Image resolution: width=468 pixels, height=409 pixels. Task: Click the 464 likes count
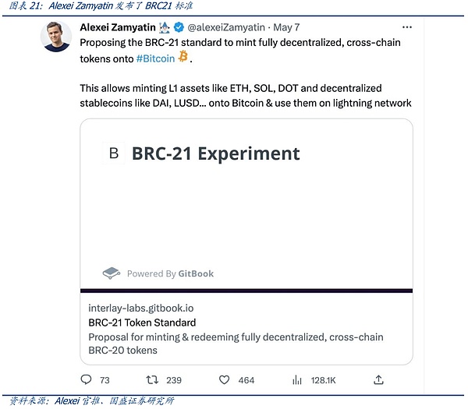(x=246, y=380)
